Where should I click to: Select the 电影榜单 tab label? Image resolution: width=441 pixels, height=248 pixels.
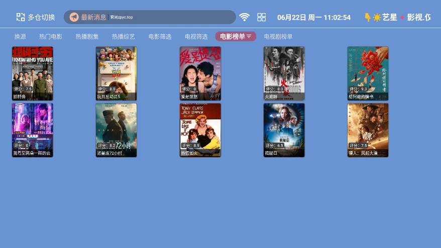pos(233,37)
